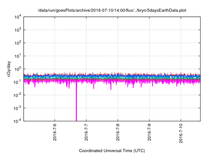Click the 10^-4 y-axis tick label

point(18,121)
